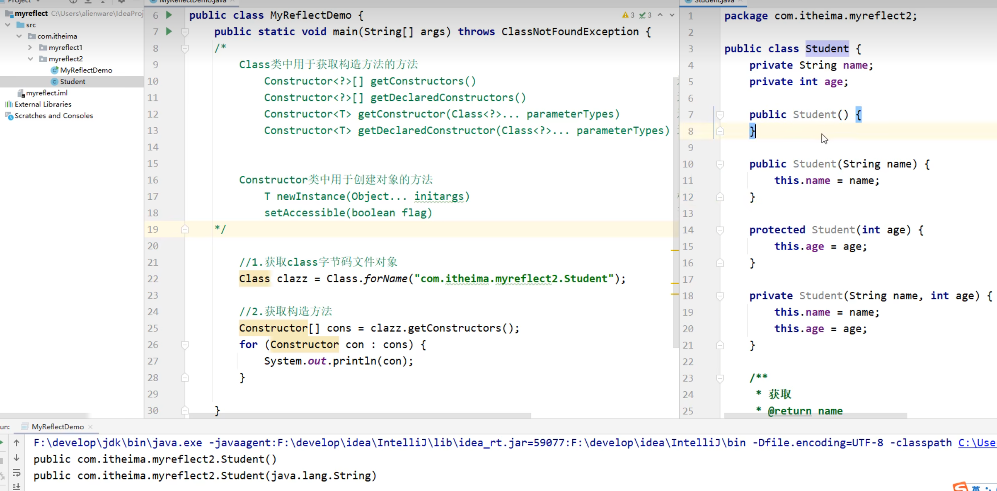Image resolution: width=997 pixels, height=491 pixels.
Task: Collapse main method using fold marker
Action: point(185,32)
